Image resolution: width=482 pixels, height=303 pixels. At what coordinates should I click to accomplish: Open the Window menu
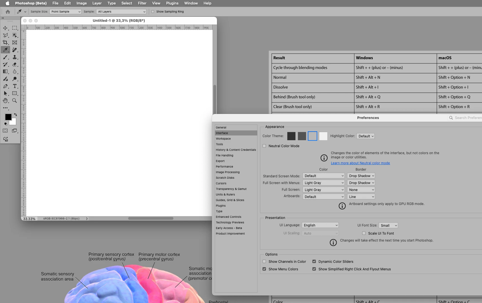191,3
